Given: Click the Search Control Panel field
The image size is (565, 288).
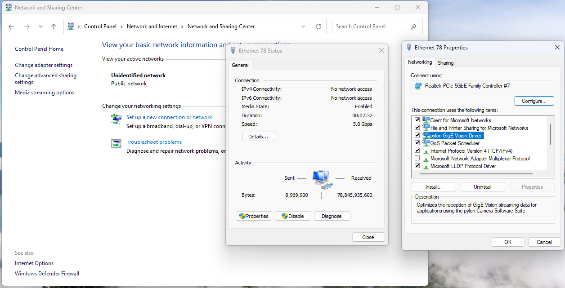Looking at the screenshot, I should pyautogui.click(x=369, y=27).
